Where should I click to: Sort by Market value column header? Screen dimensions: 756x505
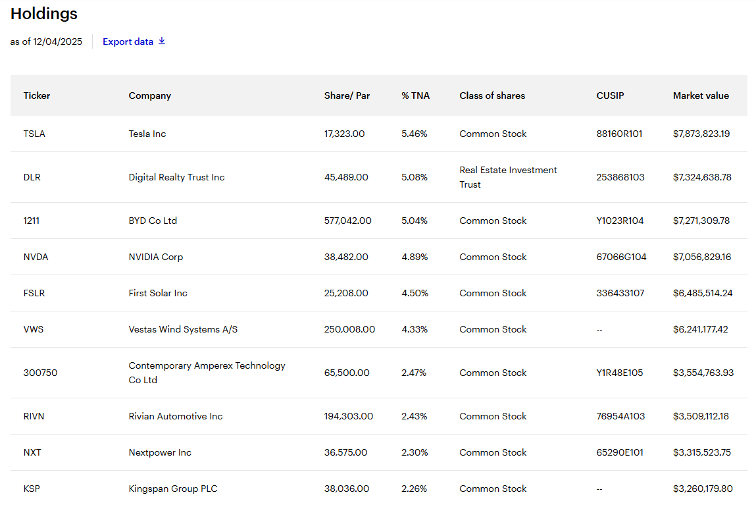pos(701,95)
